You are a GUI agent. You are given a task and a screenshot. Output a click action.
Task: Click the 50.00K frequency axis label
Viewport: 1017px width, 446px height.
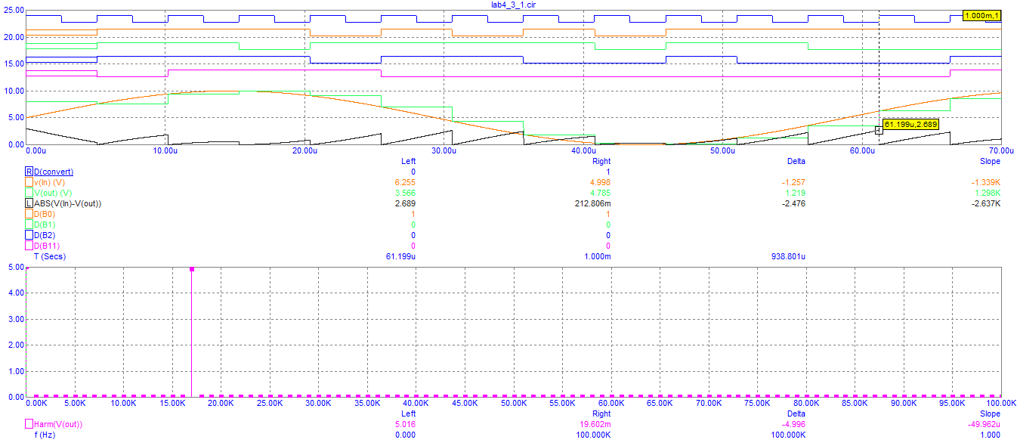click(514, 403)
